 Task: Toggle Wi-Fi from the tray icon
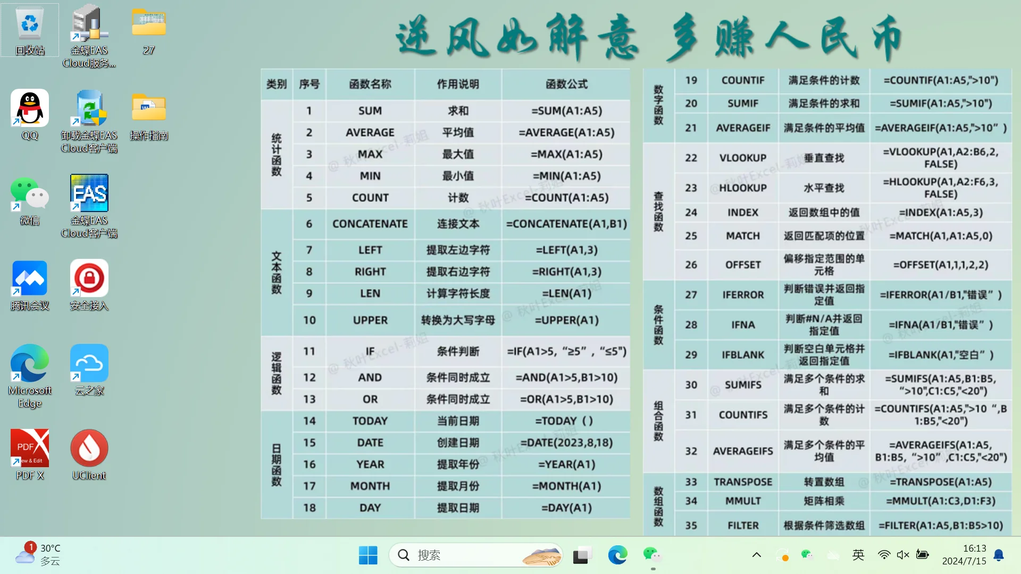coord(884,555)
